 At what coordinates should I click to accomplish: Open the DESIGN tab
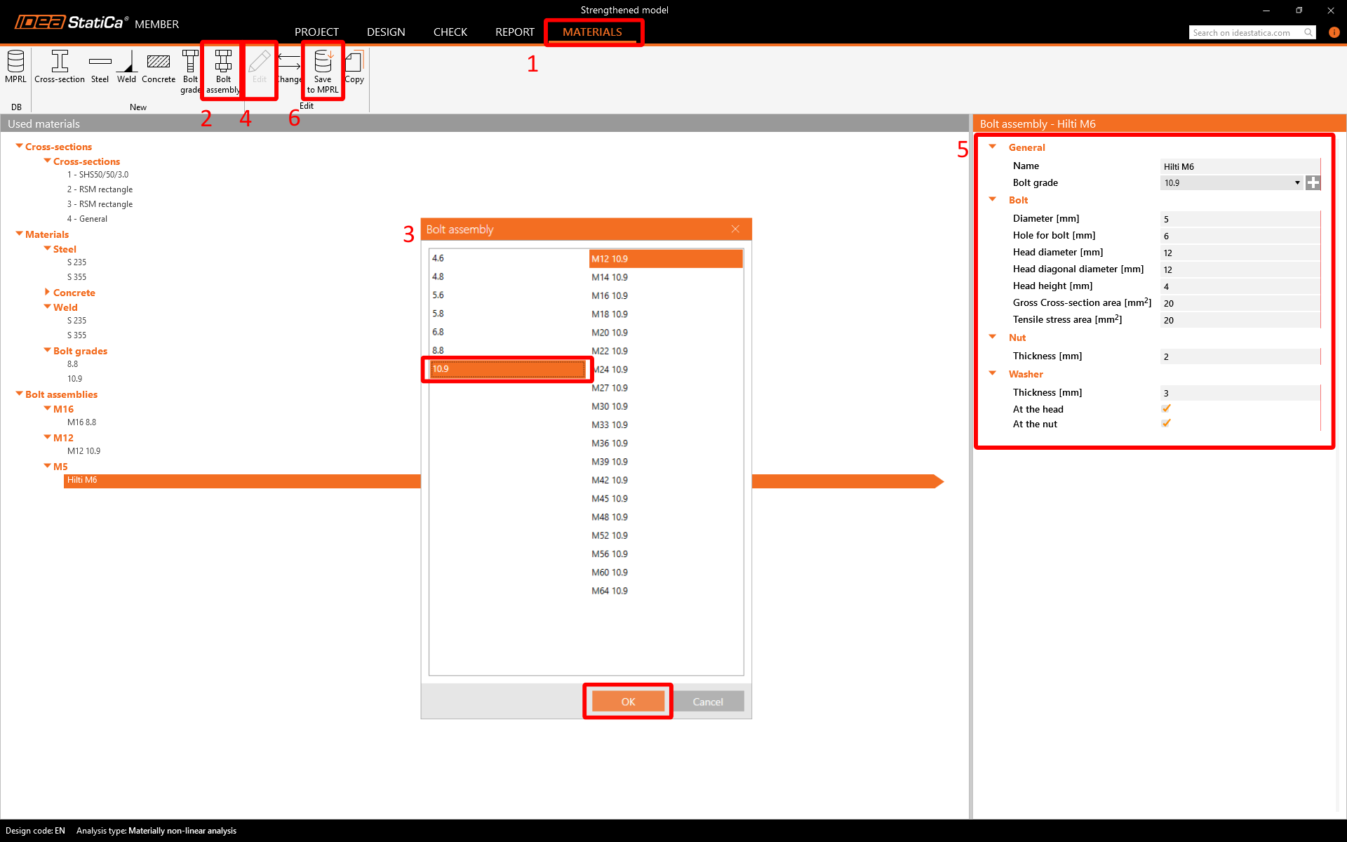tap(385, 32)
